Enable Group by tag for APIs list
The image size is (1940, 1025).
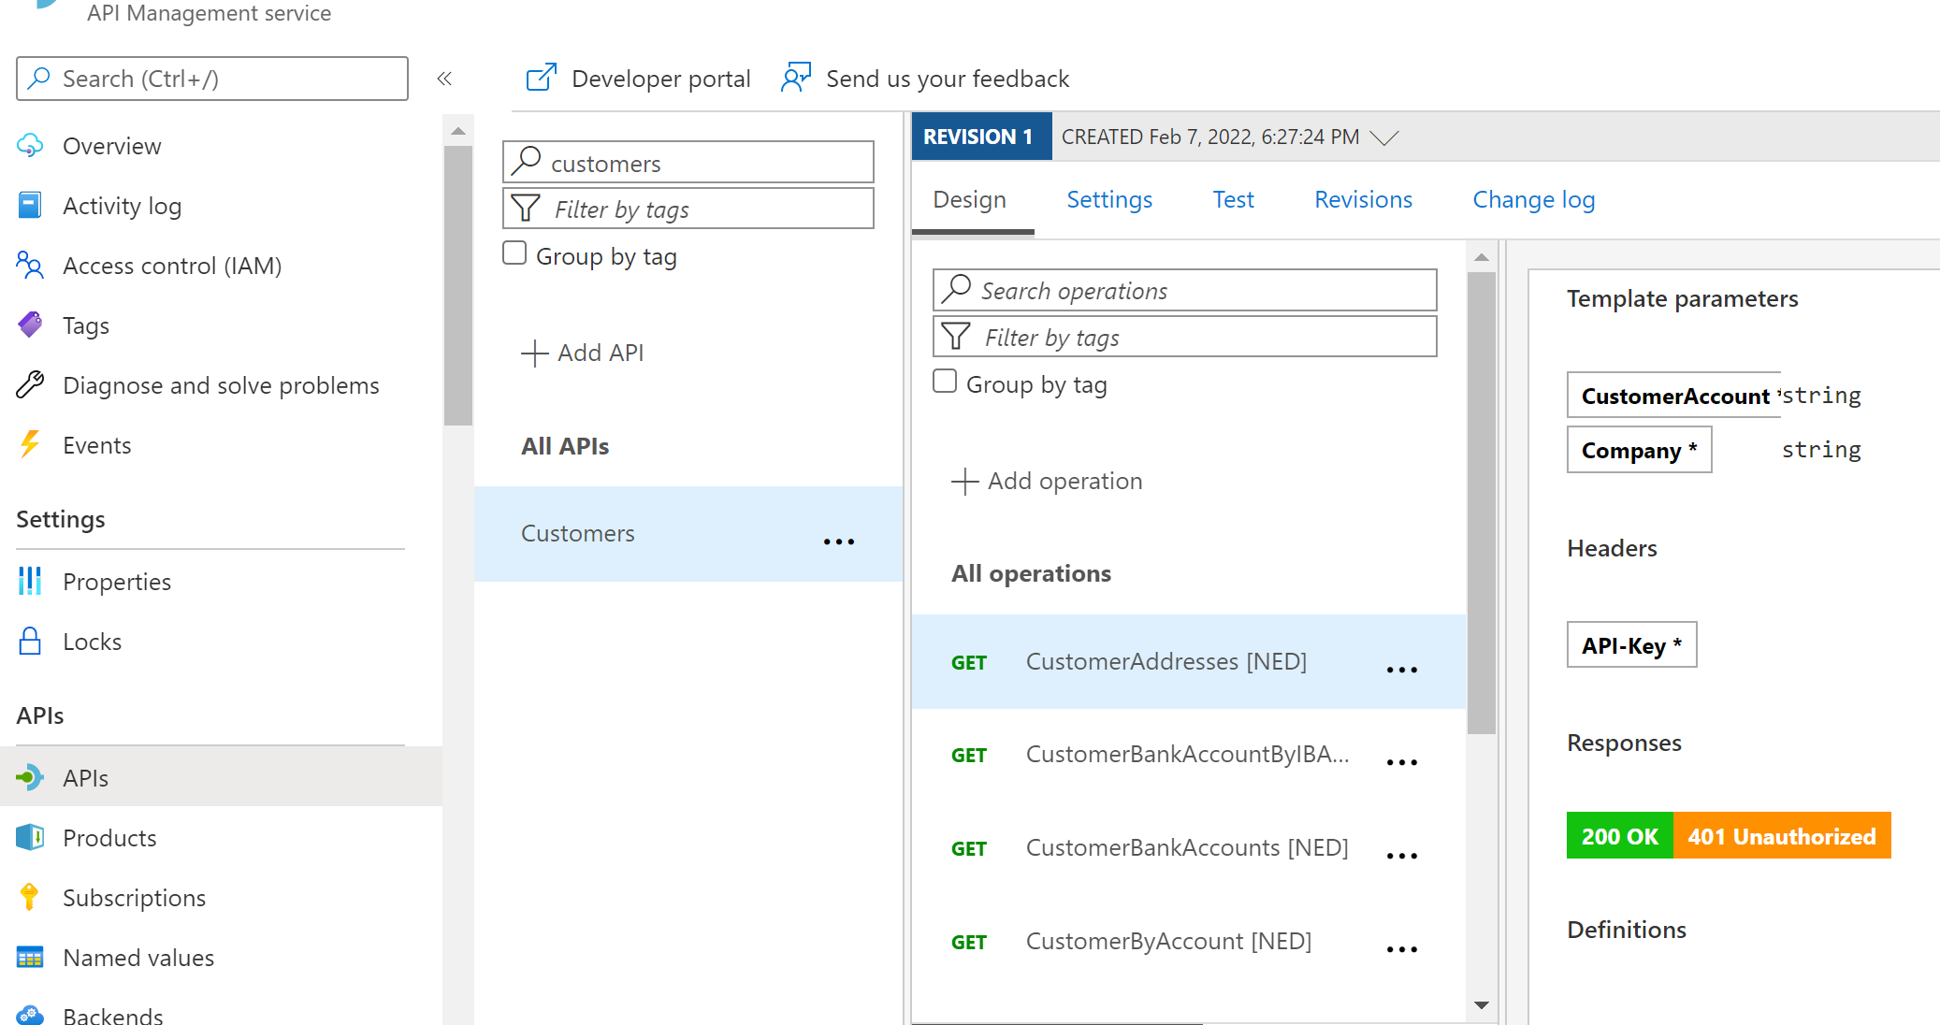point(514,253)
